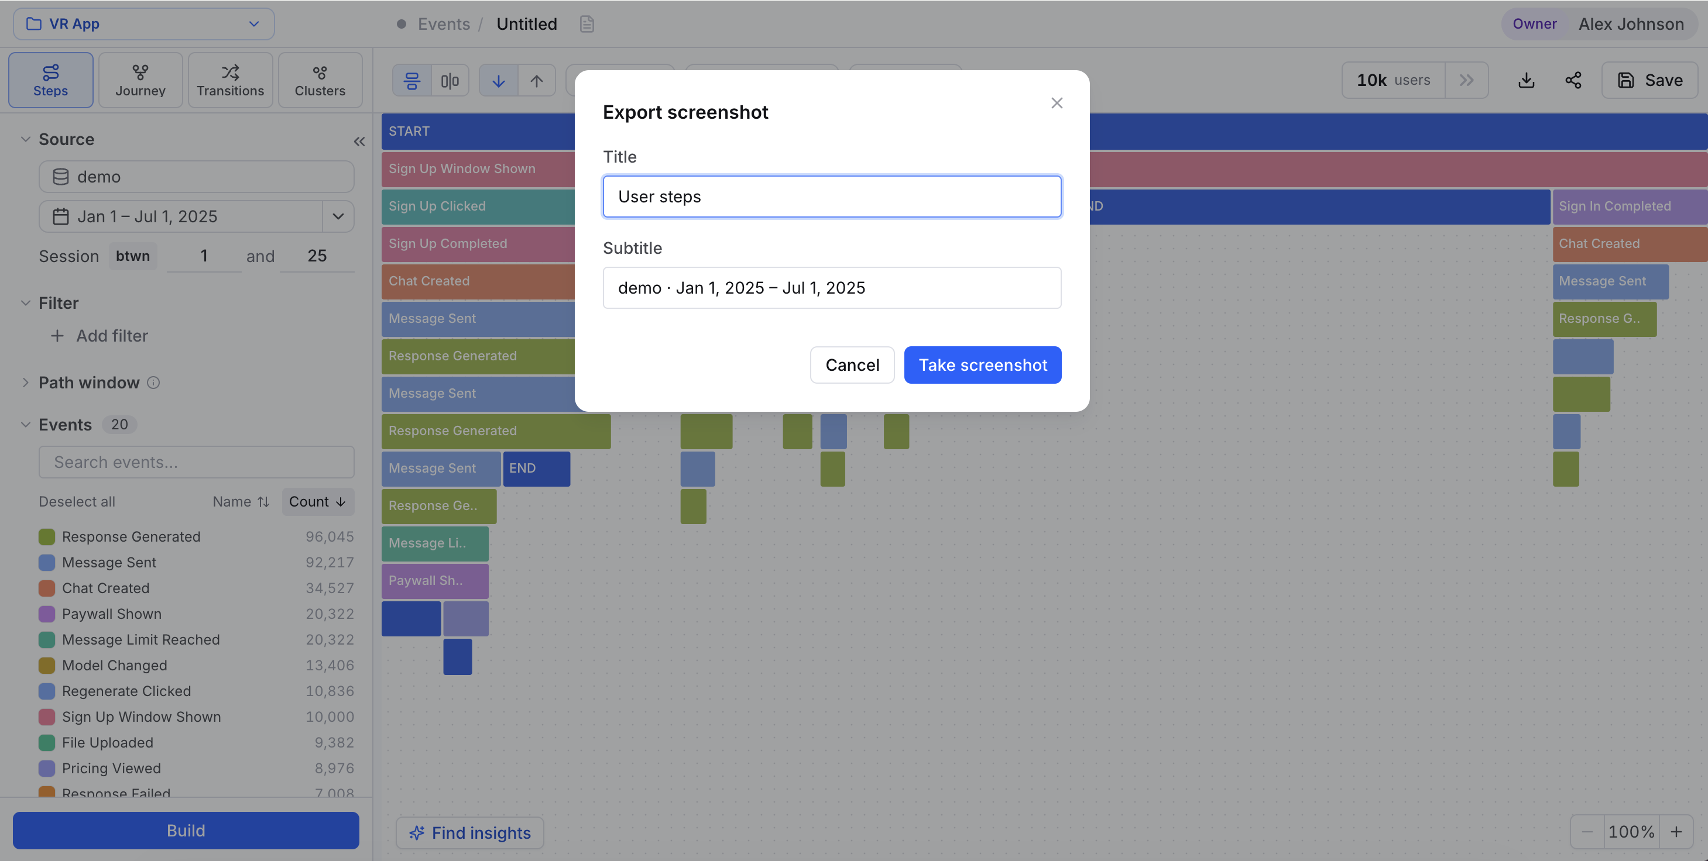Click the download export icon
The image size is (1708, 861).
click(x=1527, y=80)
